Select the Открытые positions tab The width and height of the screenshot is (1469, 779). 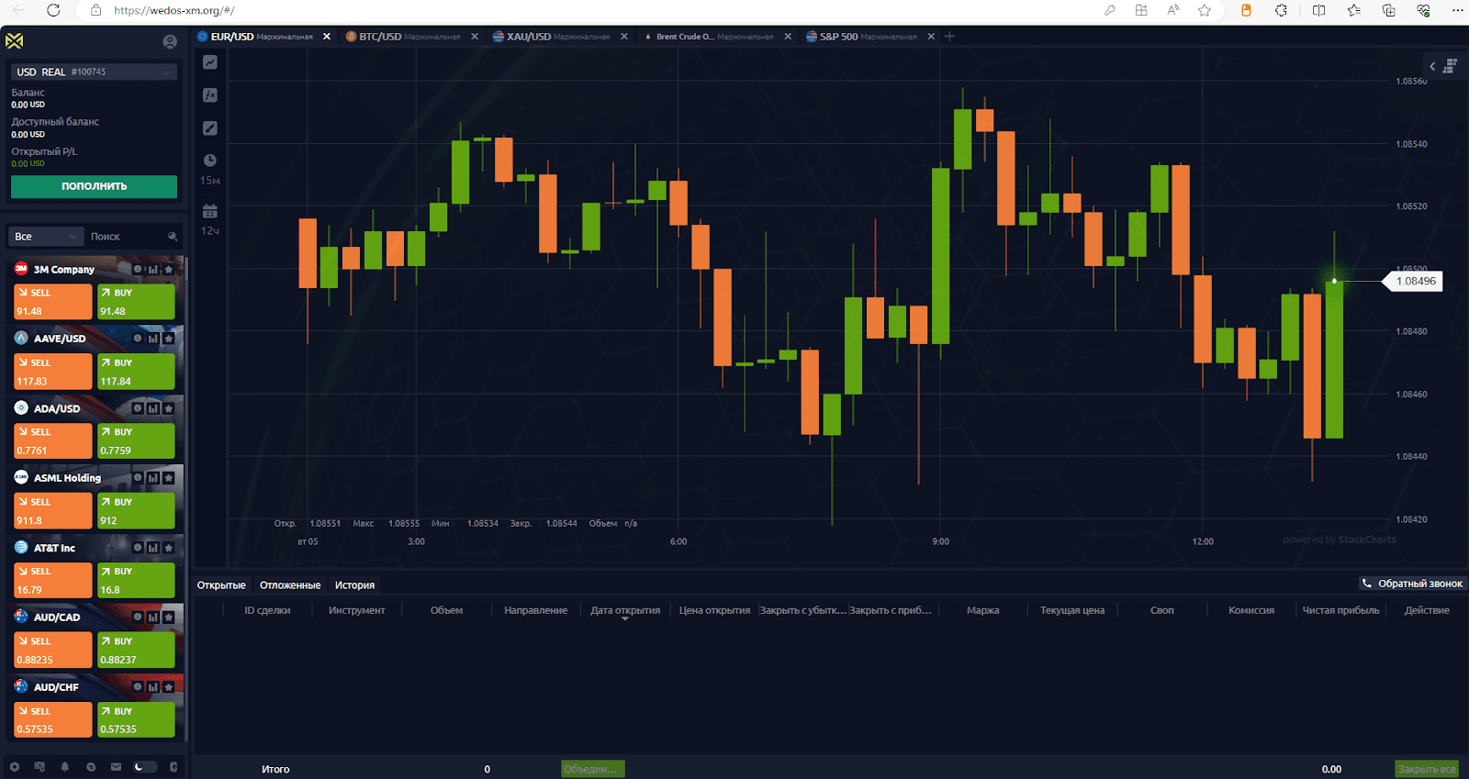(221, 585)
